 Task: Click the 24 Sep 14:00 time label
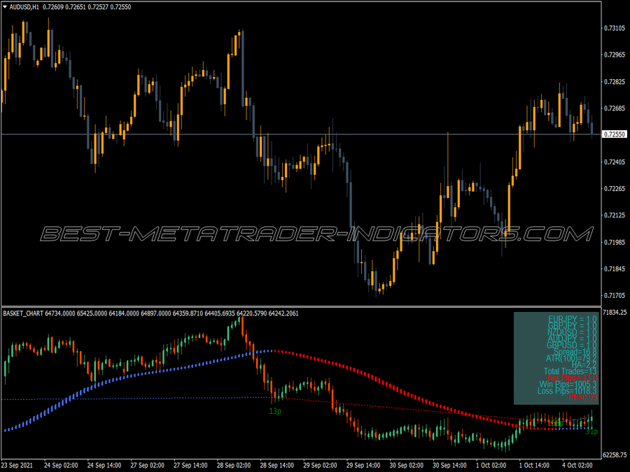(104, 466)
